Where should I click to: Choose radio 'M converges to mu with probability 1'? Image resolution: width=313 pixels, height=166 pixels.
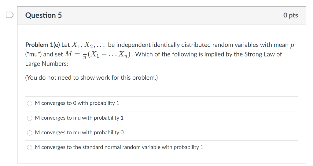click(x=30, y=118)
